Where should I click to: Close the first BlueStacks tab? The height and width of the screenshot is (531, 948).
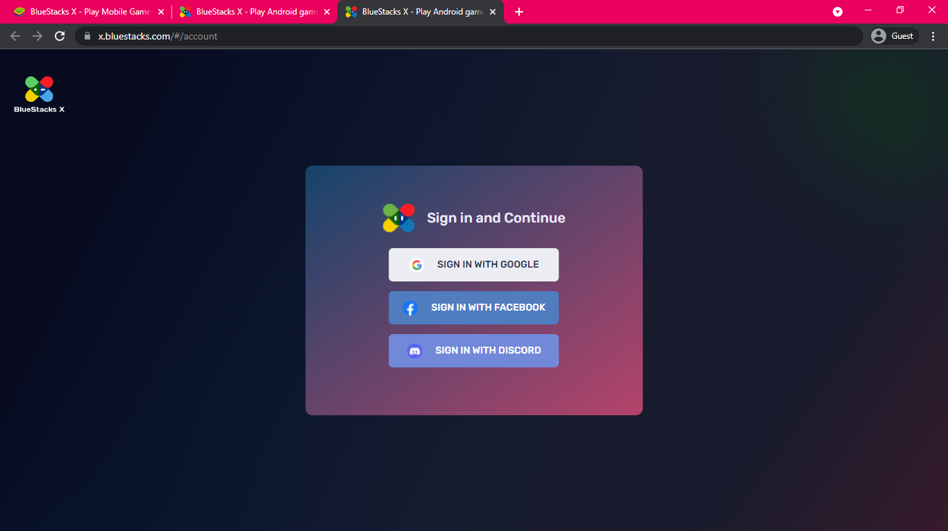(161, 12)
